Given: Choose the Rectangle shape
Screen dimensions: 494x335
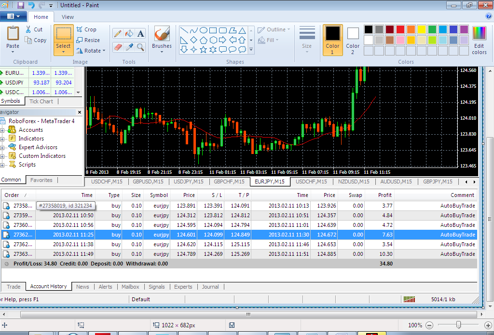Looking at the screenshot, I should 213,30.
